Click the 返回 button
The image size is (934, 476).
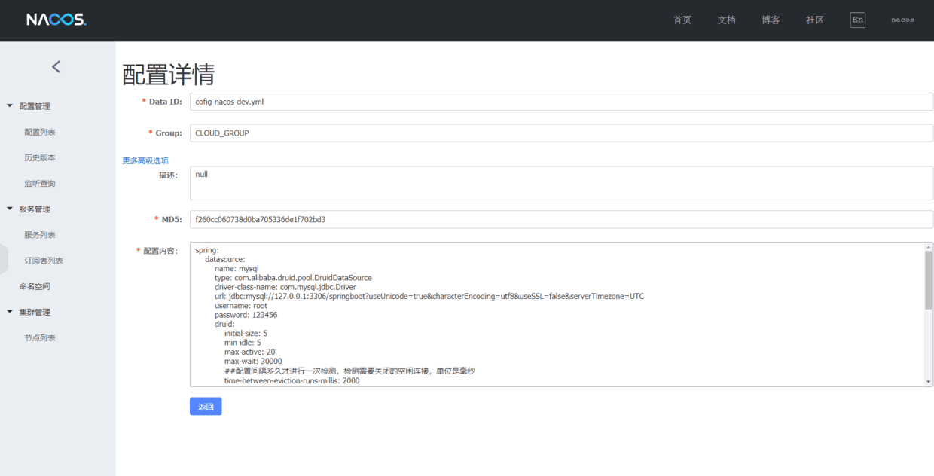coord(206,407)
